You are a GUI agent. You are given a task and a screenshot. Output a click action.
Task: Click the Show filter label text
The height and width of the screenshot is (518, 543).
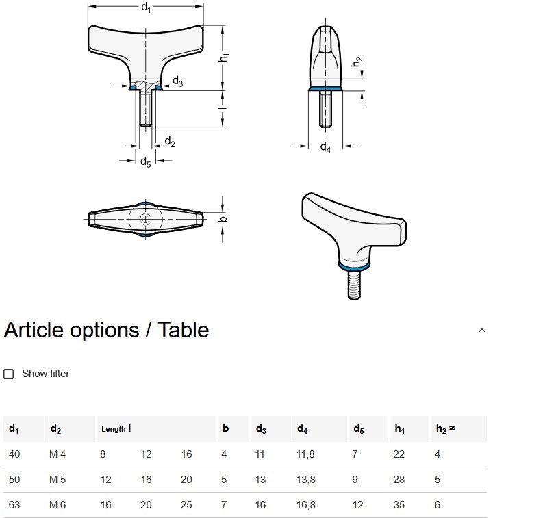pos(46,374)
